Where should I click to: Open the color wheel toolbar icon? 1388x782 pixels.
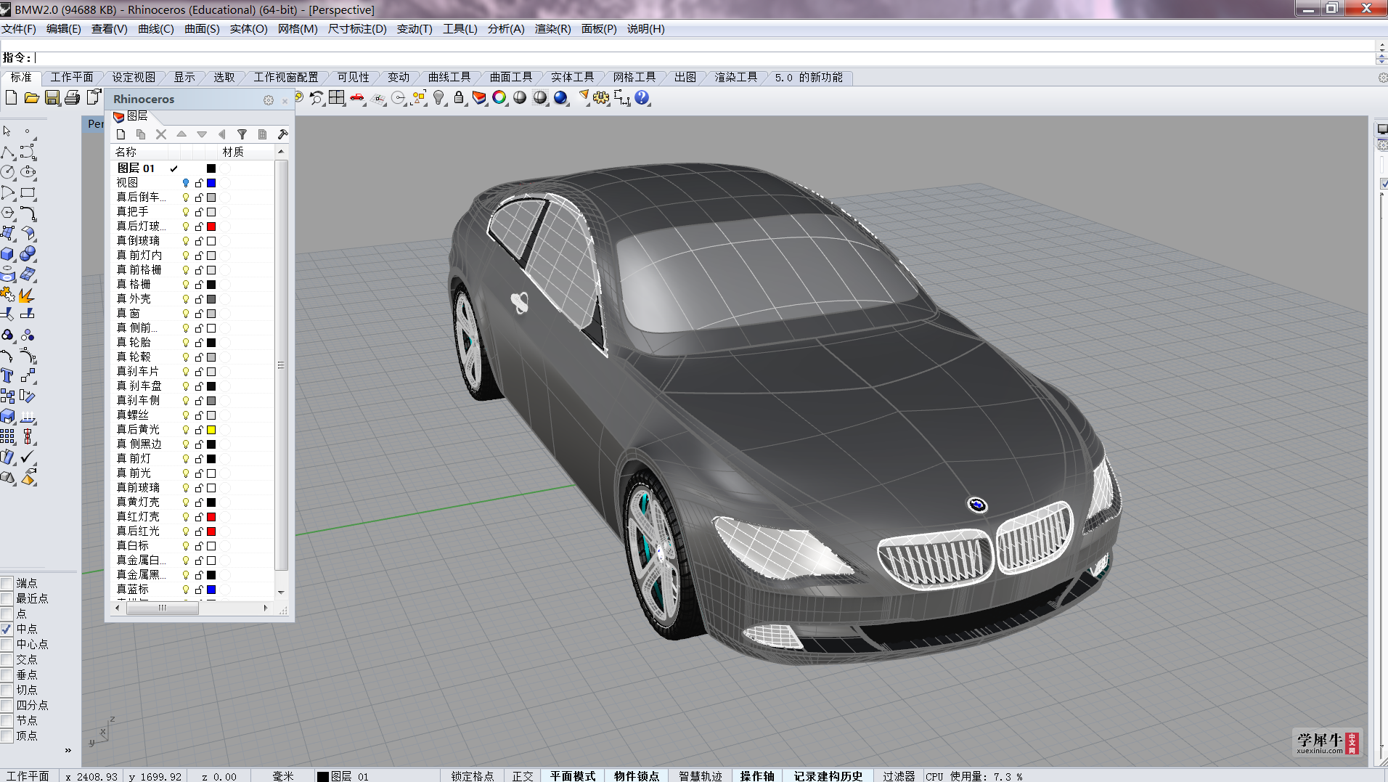pos(499,97)
